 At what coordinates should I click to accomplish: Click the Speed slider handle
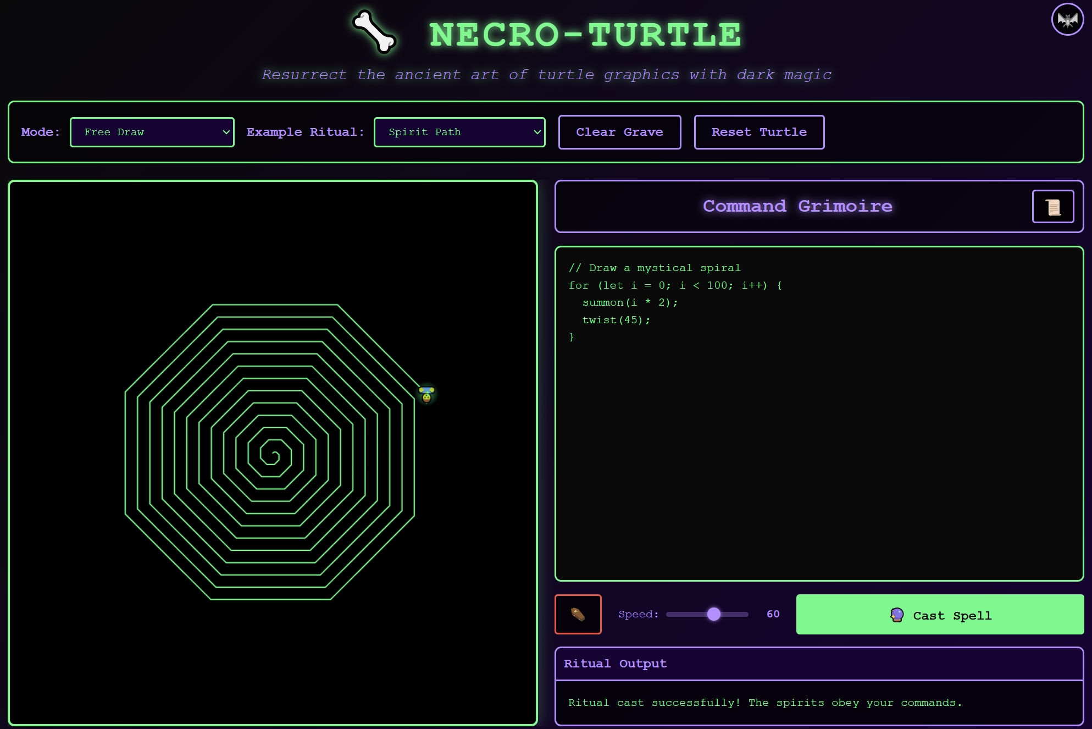713,614
